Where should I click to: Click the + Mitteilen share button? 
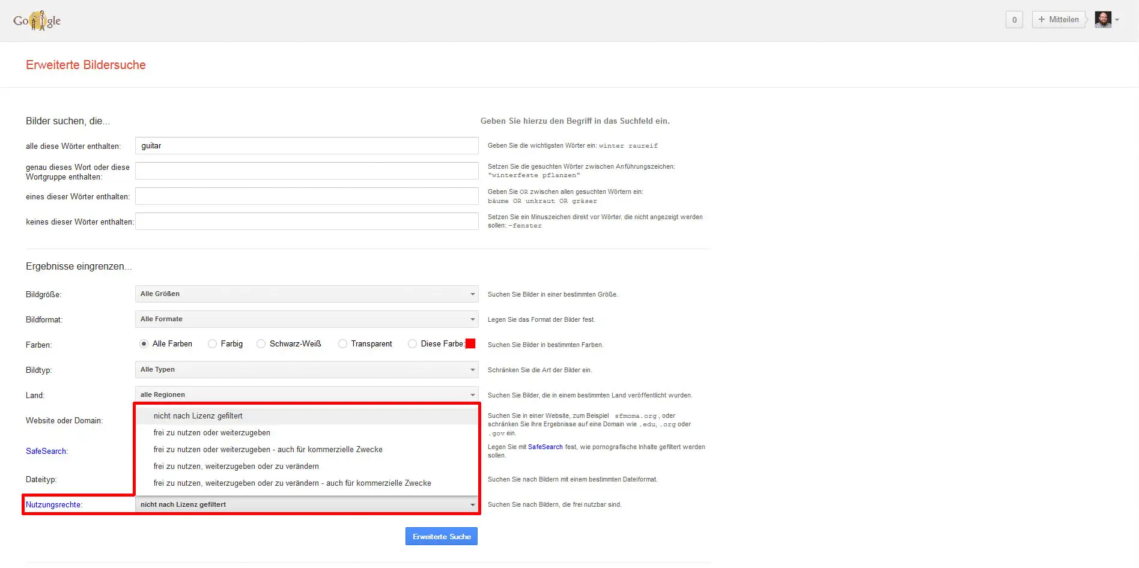point(1059,19)
